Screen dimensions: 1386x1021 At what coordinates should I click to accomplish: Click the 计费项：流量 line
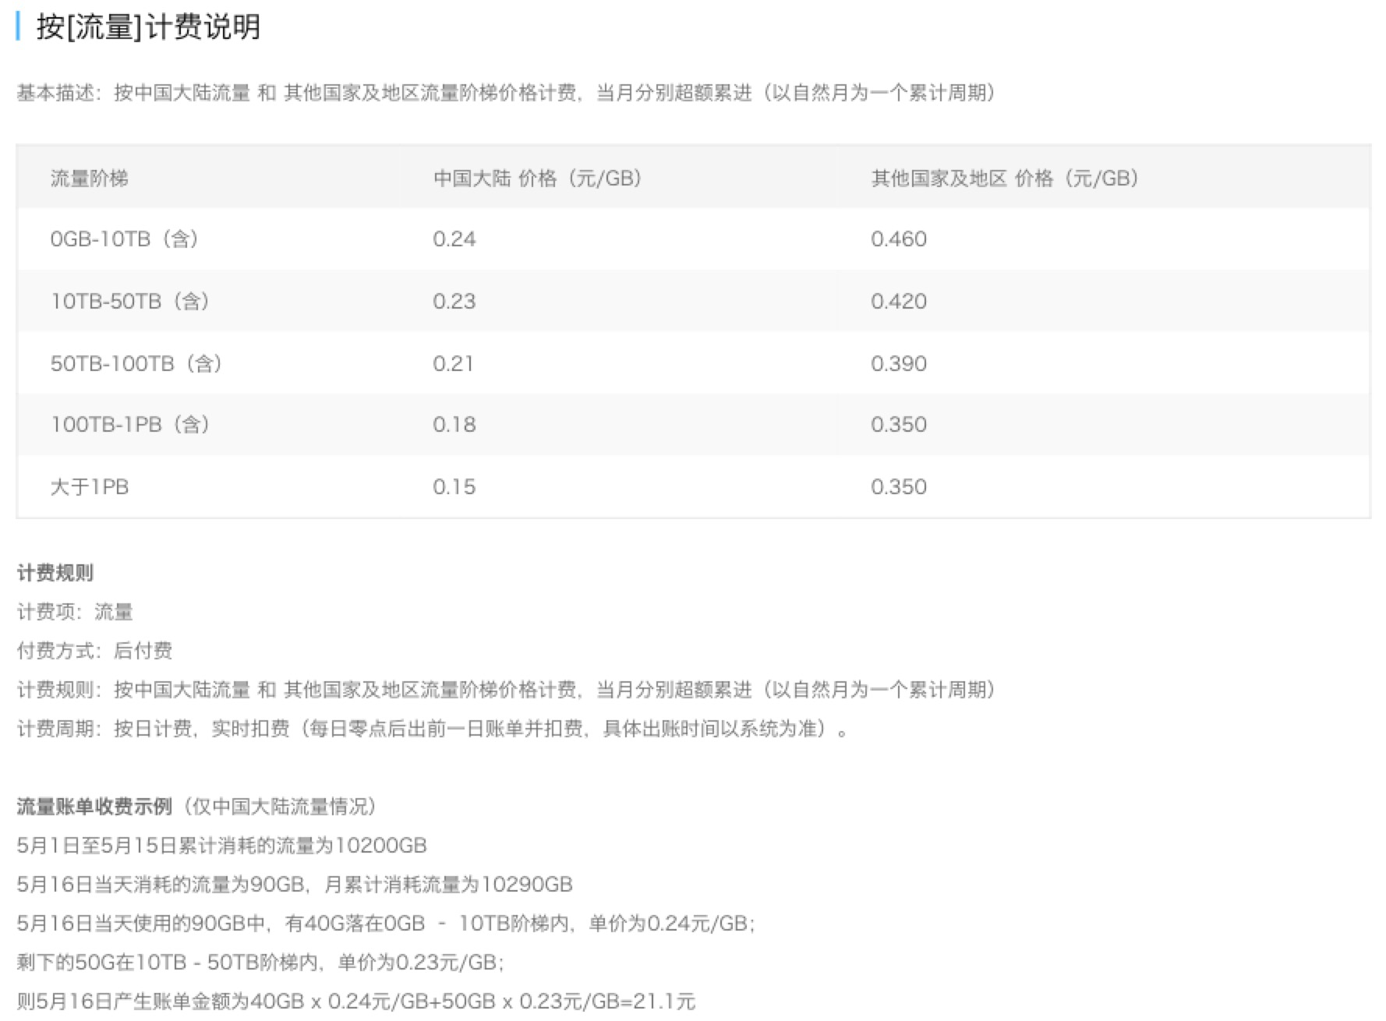click(75, 612)
